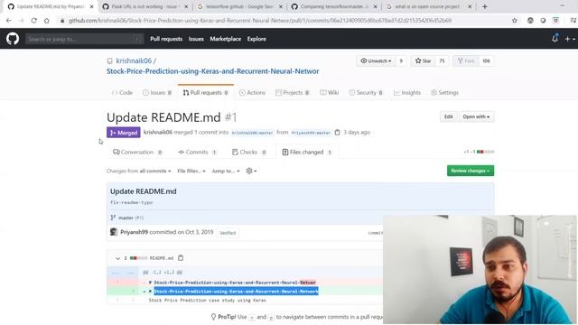This screenshot has width=578, height=325.
Task: Open the Review changes dropdown
Action: click(471, 171)
